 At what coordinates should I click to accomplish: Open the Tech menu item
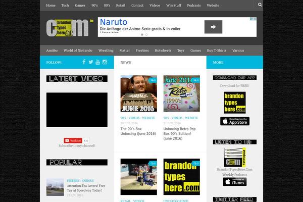coord(65,6)
